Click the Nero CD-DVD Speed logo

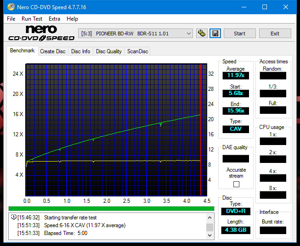(41, 34)
